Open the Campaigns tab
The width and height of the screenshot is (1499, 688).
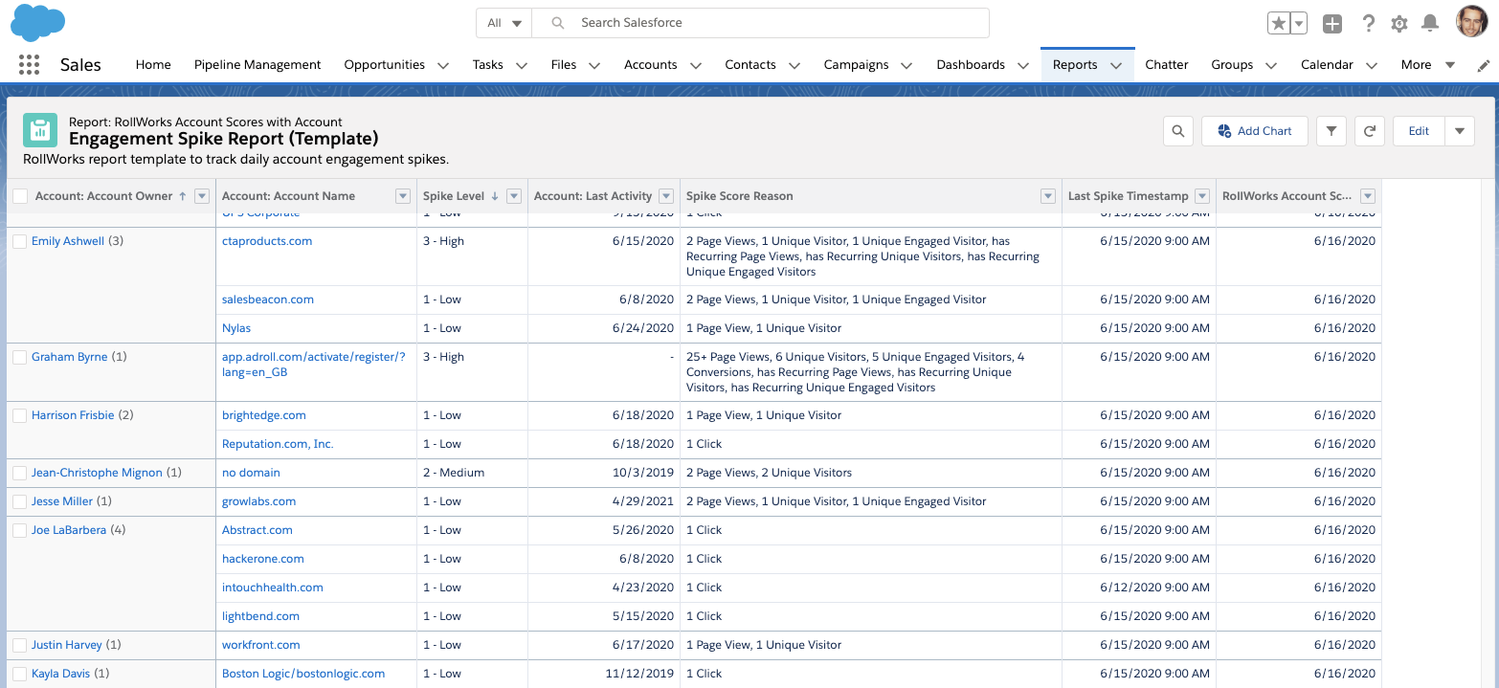[856, 65]
